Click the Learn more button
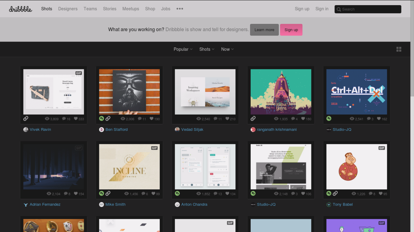 click(264, 30)
